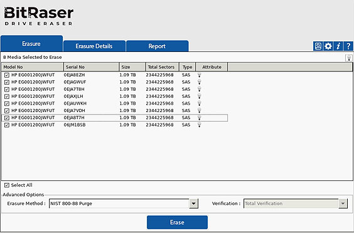Uncheck the drive with serial 0EJA8EZH
Image resolution: width=354 pixels, height=233 pixels.
7,75
